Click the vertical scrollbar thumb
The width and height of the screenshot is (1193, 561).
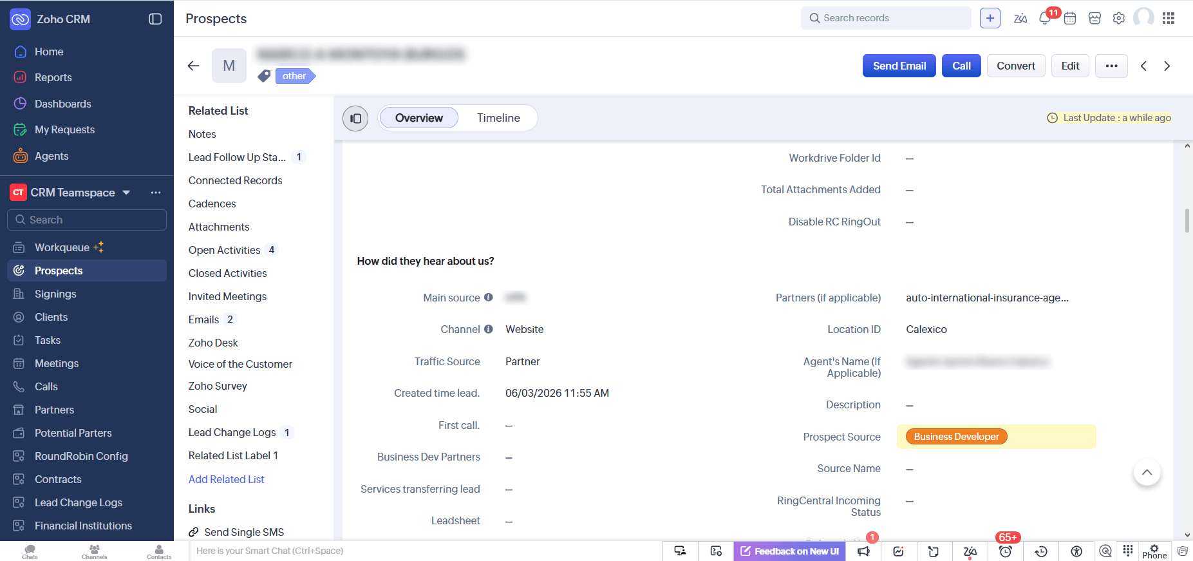(1187, 220)
